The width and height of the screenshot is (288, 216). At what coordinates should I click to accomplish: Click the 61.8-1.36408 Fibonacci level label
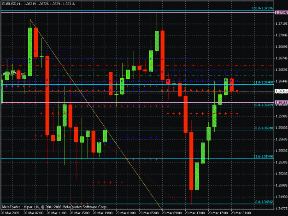click(263, 82)
